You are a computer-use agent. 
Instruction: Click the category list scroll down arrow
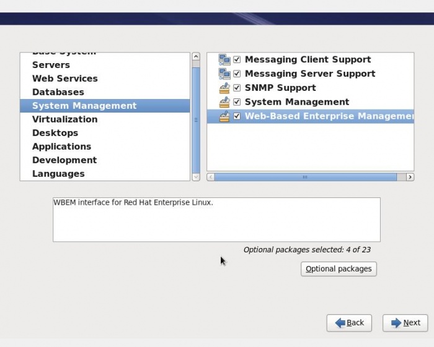click(196, 177)
